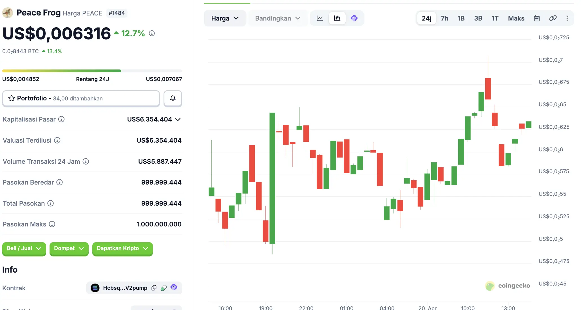
Task: Switch chart to Maks timeframe
Action: pyautogui.click(x=516, y=18)
